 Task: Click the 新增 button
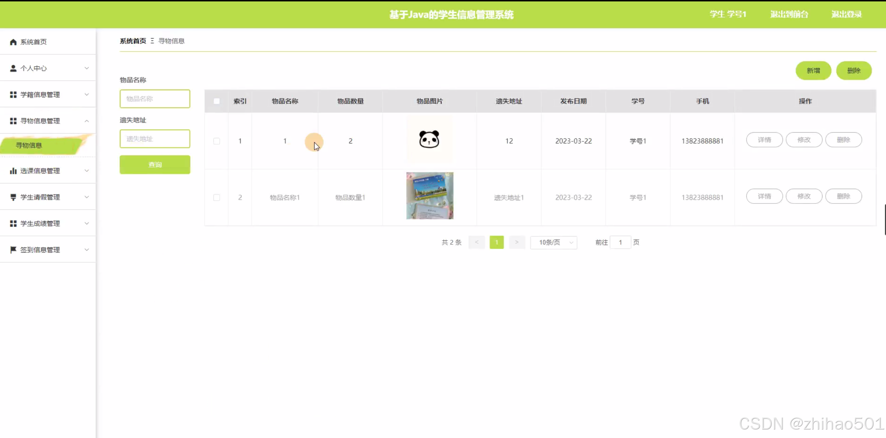click(x=813, y=71)
